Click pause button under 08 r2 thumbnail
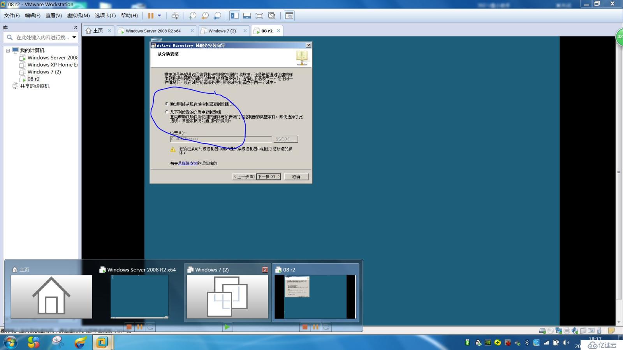623x350 pixels. coord(315,327)
